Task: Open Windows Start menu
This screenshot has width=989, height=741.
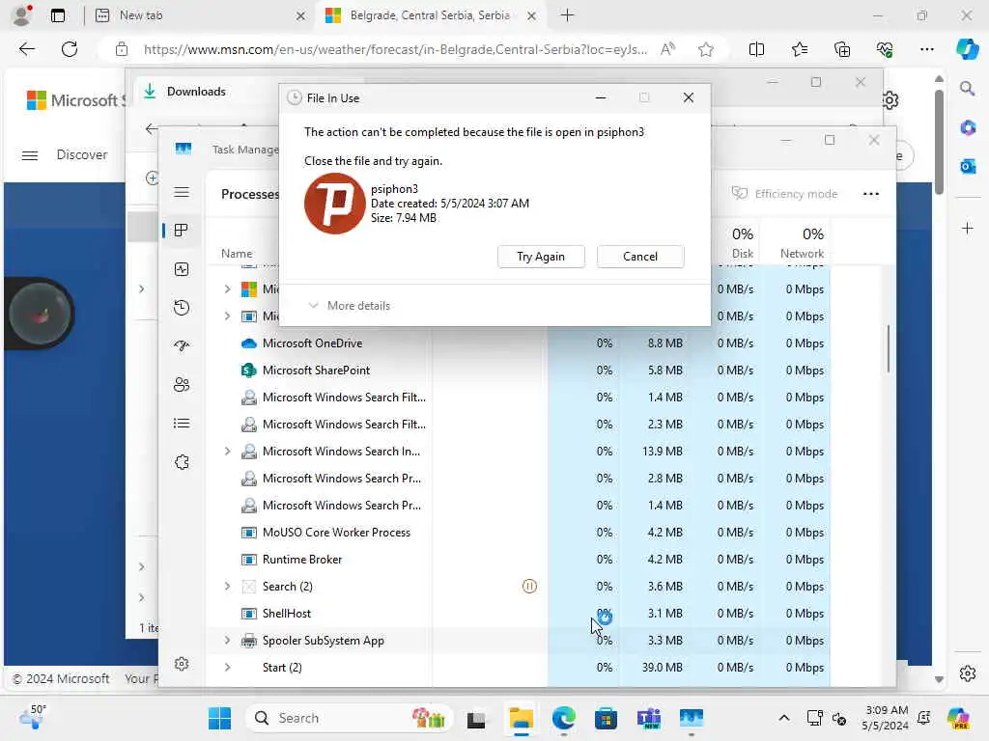Action: coord(220,718)
